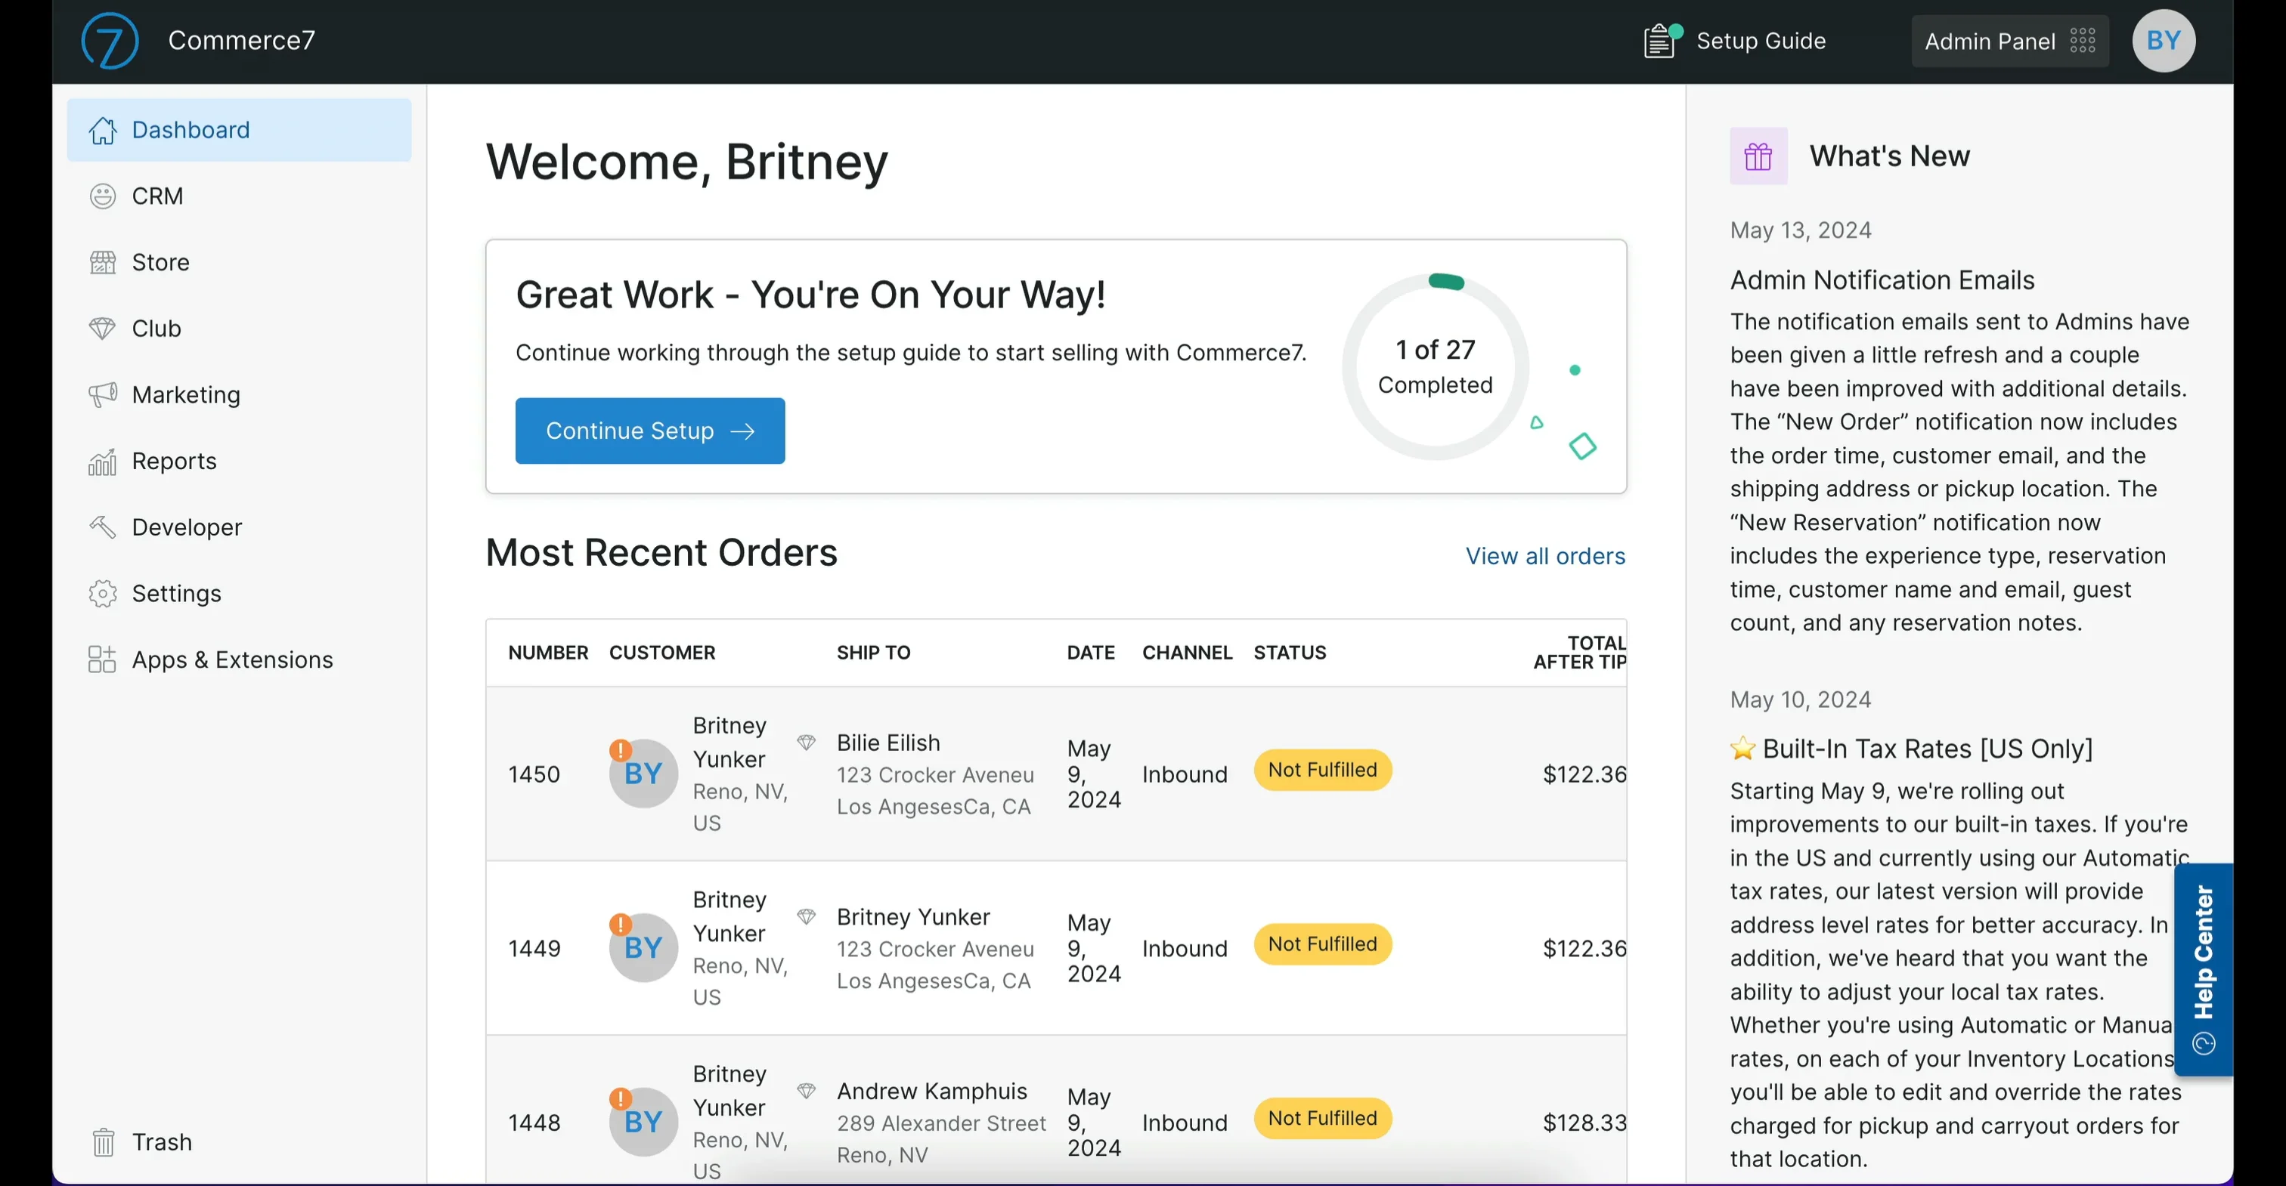The width and height of the screenshot is (2286, 1186).
Task: Click the Apps & Extensions icon
Action: (x=102, y=659)
